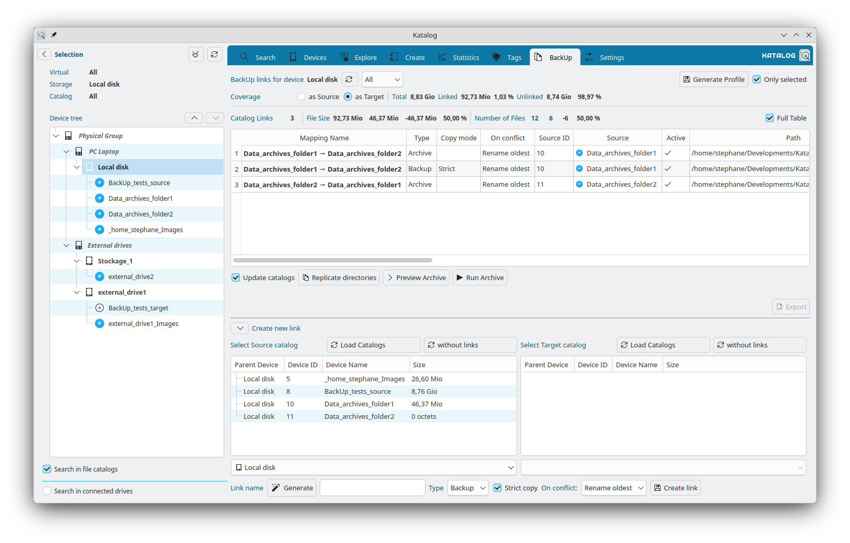The width and height of the screenshot is (850, 543).
Task: Click the pin icon in title bar
Action: coord(54,35)
